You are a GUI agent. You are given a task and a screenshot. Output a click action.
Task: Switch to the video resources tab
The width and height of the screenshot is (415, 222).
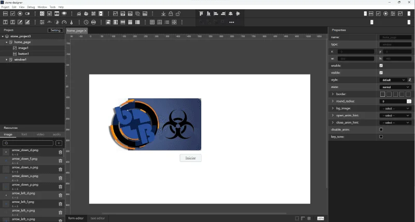40,135
